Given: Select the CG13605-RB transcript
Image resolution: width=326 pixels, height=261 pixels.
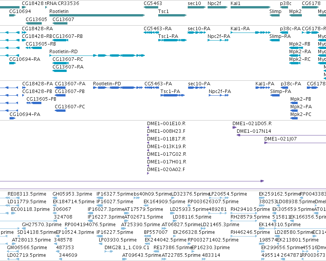Looking at the screenshot, I should (x=34, y=48).
